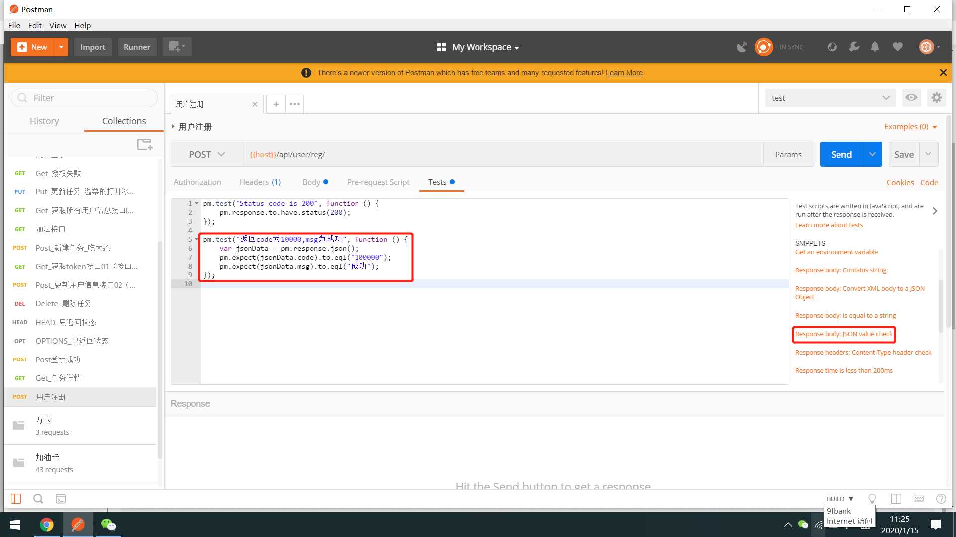Toggle two-pane layout icon
Screen dimensions: 956x537
pos(896,499)
